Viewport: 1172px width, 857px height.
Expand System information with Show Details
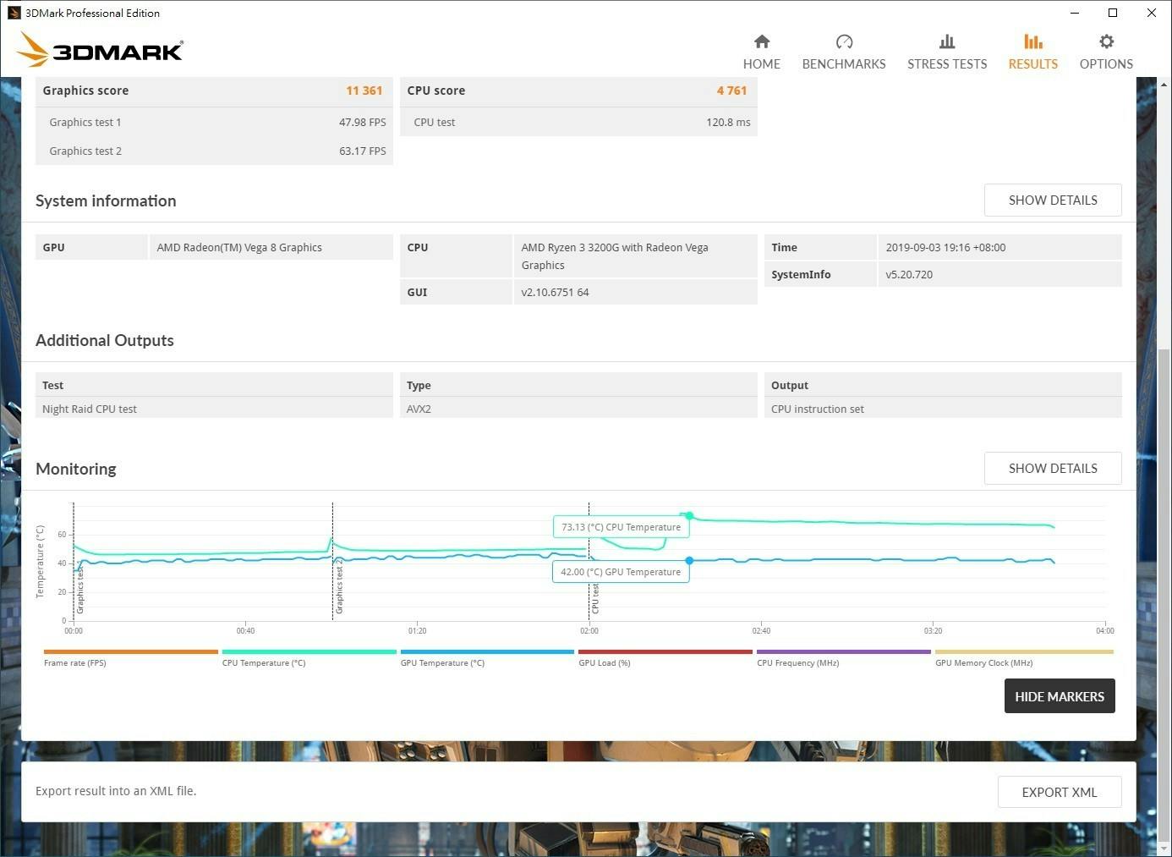pyautogui.click(x=1052, y=201)
